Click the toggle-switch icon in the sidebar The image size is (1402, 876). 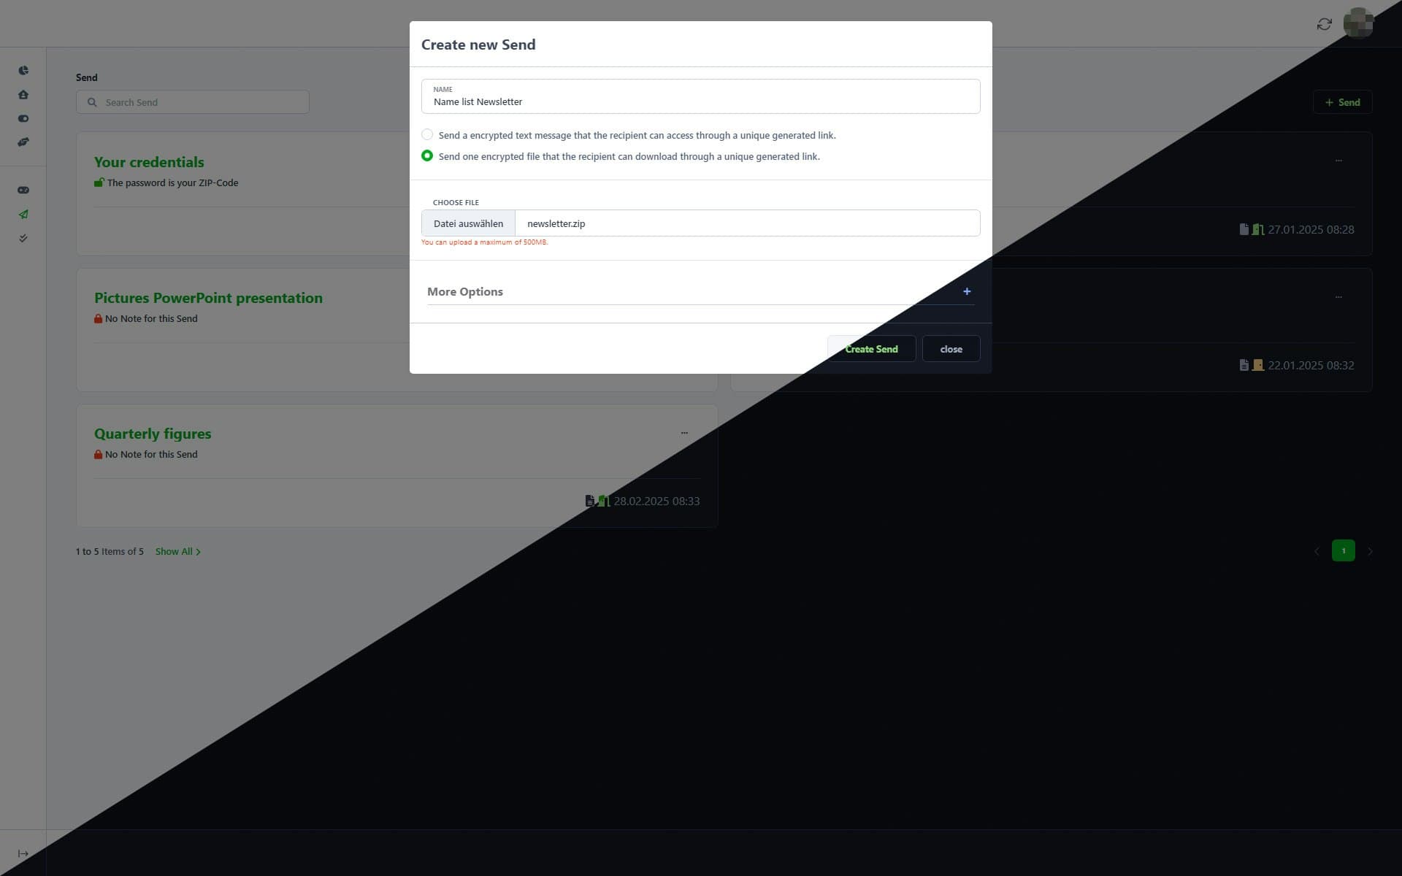click(23, 118)
